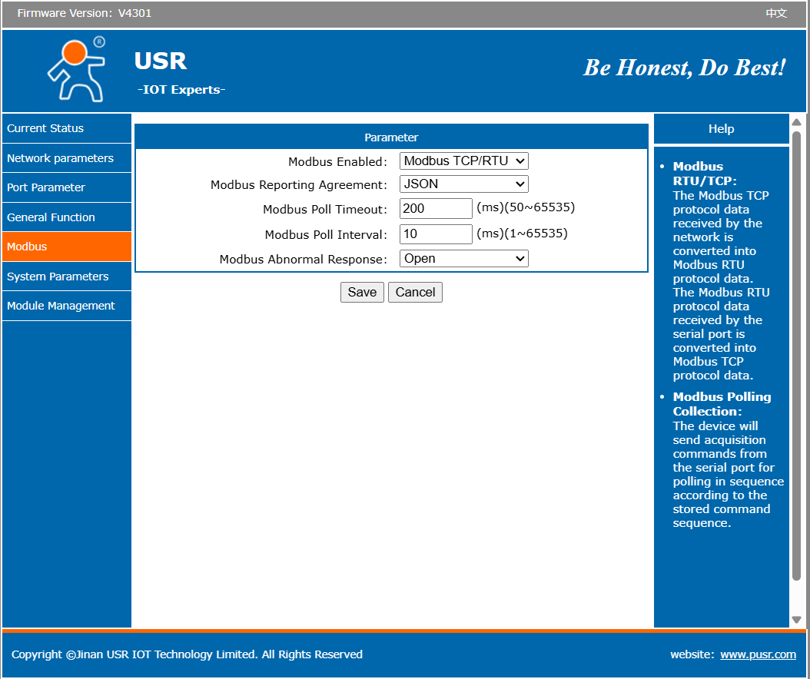Cancel the Modbus parameter changes
This screenshot has height=679, width=810.
pos(415,292)
